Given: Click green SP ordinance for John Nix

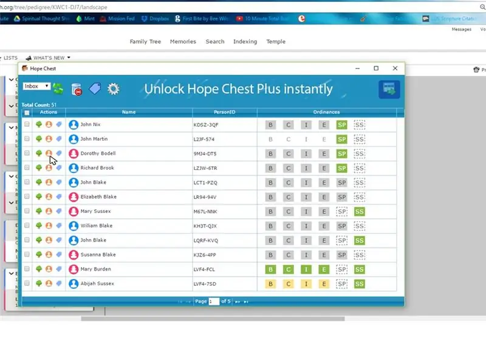Looking at the screenshot, I should pyautogui.click(x=341, y=125).
